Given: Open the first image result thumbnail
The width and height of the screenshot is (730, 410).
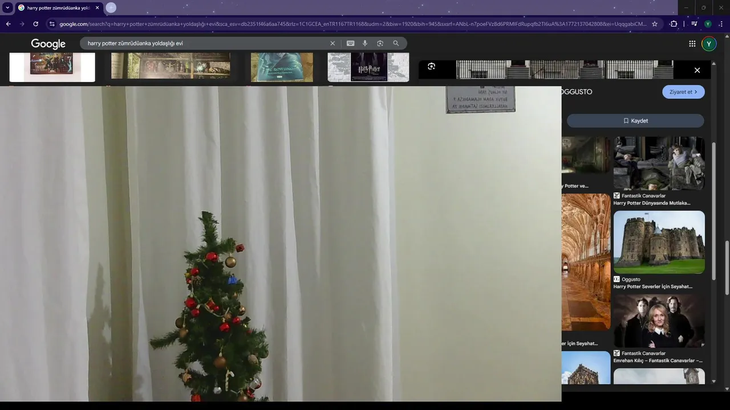Looking at the screenshot, I should (x=52, y=67).
